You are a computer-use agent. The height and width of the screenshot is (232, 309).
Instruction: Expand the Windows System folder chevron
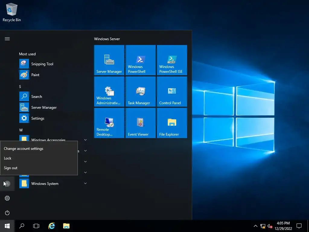click(85, 183)
